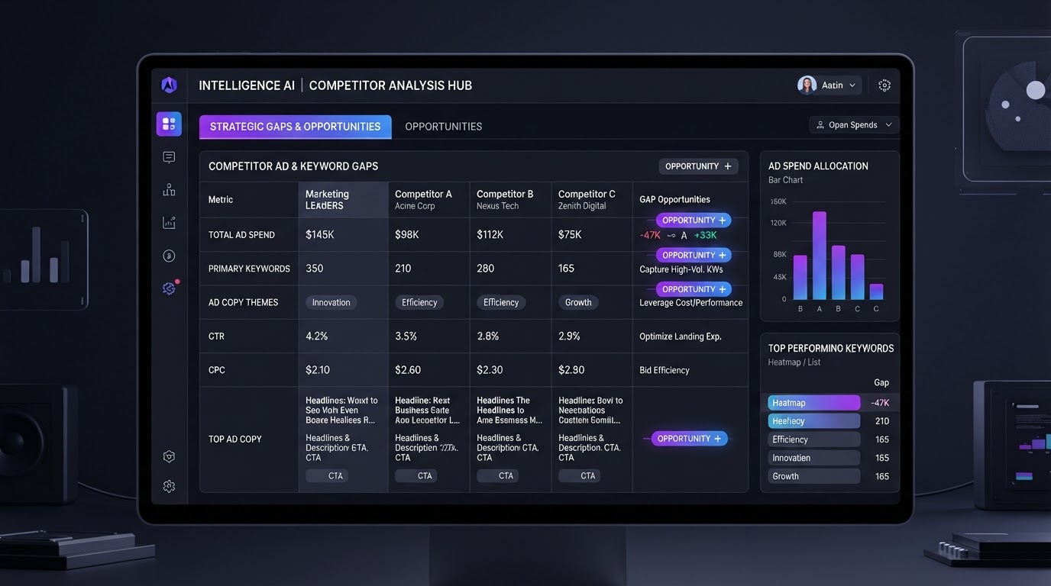Click the tallest bar labeled A in the chart
The image size is (1051, 586).
820,256
